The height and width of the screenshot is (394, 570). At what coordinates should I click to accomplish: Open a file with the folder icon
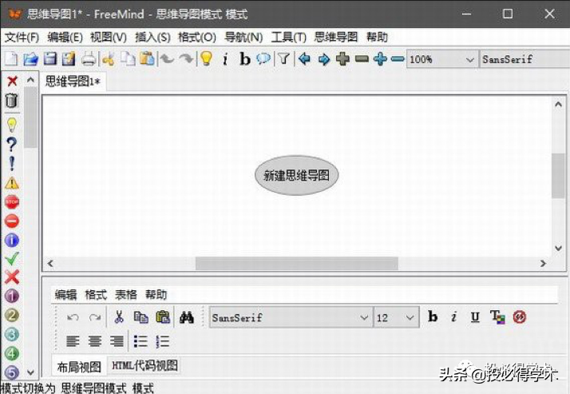(31, 58)
